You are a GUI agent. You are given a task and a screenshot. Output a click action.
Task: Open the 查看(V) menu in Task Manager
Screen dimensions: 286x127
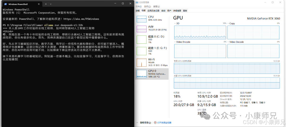[x=156, y=7]
